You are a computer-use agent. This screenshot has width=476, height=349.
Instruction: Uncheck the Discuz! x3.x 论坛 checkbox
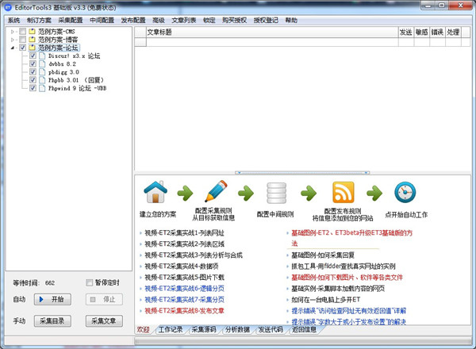(33, 56)
